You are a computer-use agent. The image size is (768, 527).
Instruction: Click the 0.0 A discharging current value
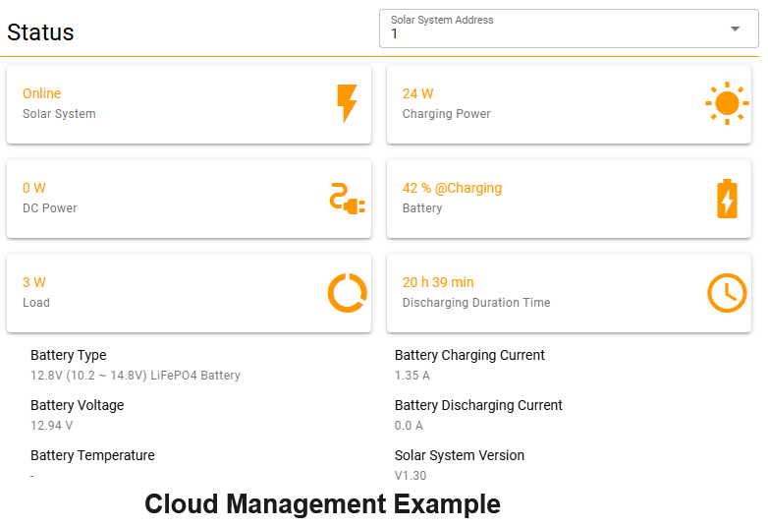pyautogui.click(x=409, y=426)
